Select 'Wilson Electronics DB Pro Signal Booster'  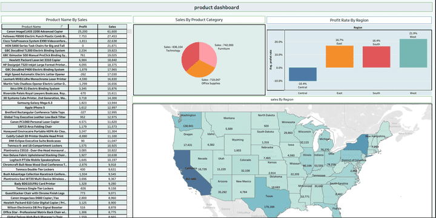[x=64, y=208]
